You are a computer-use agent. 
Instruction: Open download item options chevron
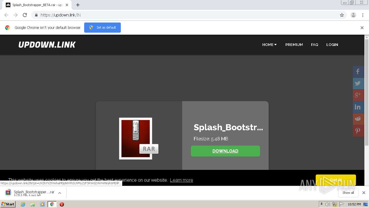click(60, 193)
